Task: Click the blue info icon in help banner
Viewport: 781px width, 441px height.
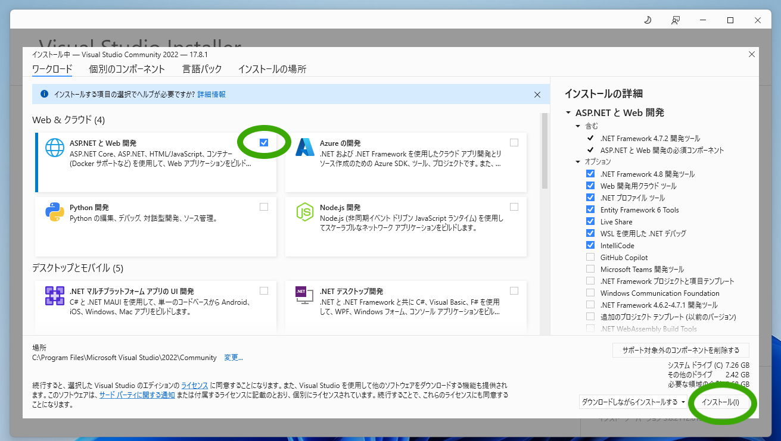Action: pyautogui.click(x=44, y=94)
